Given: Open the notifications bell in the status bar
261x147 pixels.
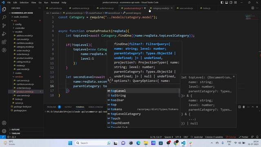Looking at the screenshot, I should coord(257,137).
